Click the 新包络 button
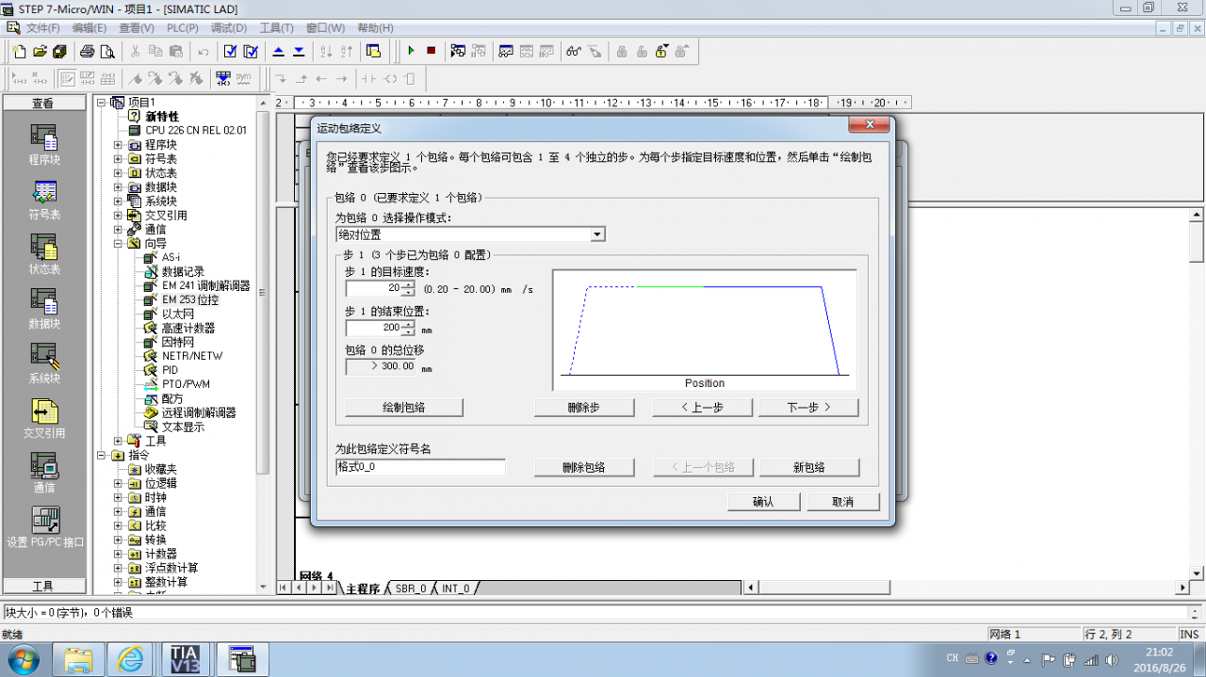1206x677 pixels. (809, 467)
